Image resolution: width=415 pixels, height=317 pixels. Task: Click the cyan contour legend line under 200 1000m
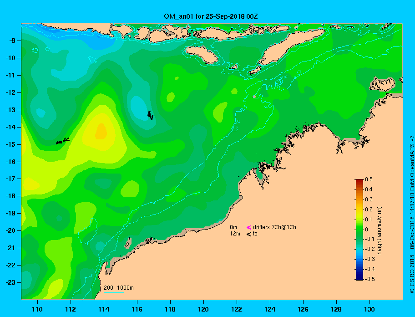[x=114, y=292]
